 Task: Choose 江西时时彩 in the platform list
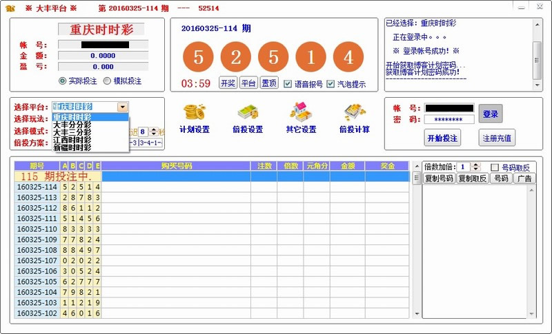[90, 140]
